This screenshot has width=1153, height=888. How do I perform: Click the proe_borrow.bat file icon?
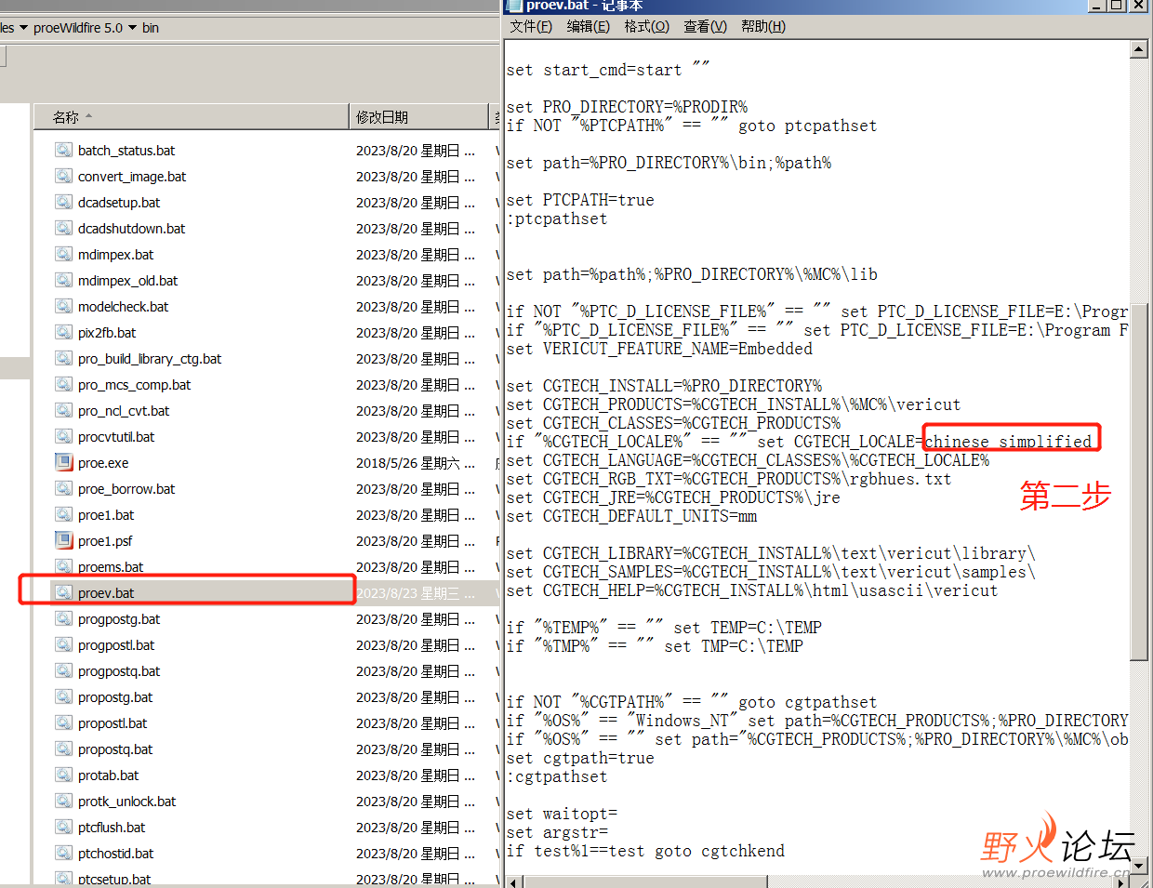pos(63,488)
